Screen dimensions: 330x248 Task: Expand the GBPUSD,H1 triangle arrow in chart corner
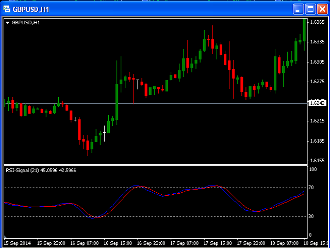[x=7, y=23]
